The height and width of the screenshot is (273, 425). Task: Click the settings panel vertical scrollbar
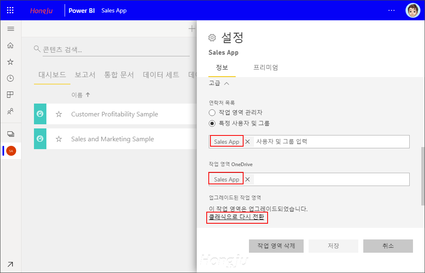(x=423, y=176)
